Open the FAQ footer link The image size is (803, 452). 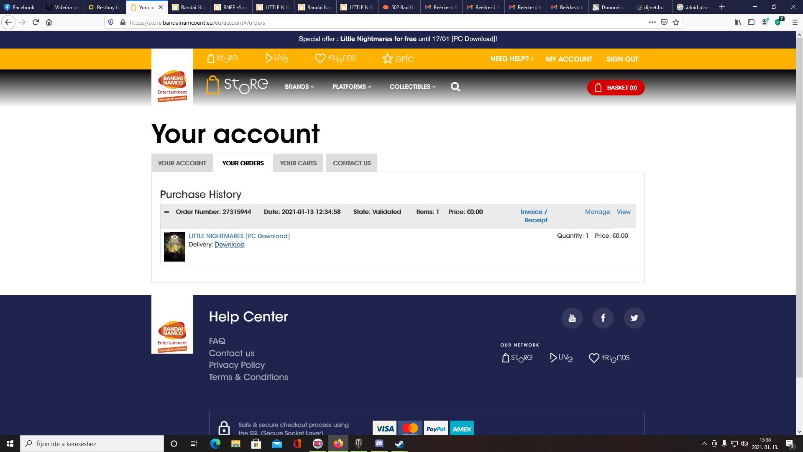217,341
